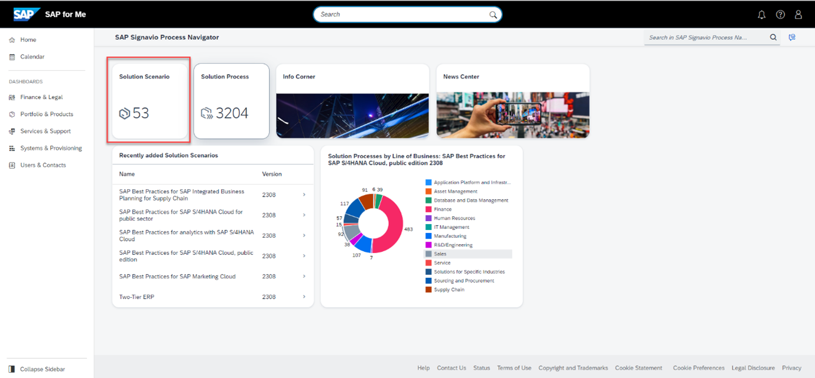Expand Two-Tier ERP row chevron
The image size is (815, 378).
[x=304, y=297]
